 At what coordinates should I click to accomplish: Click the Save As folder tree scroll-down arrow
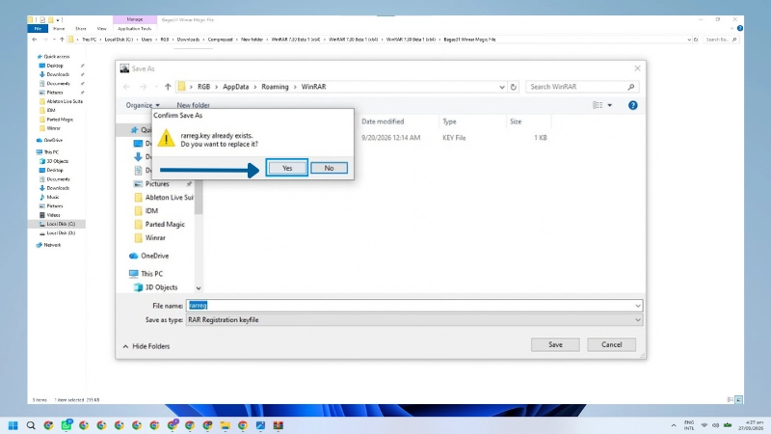coord(199,288)
